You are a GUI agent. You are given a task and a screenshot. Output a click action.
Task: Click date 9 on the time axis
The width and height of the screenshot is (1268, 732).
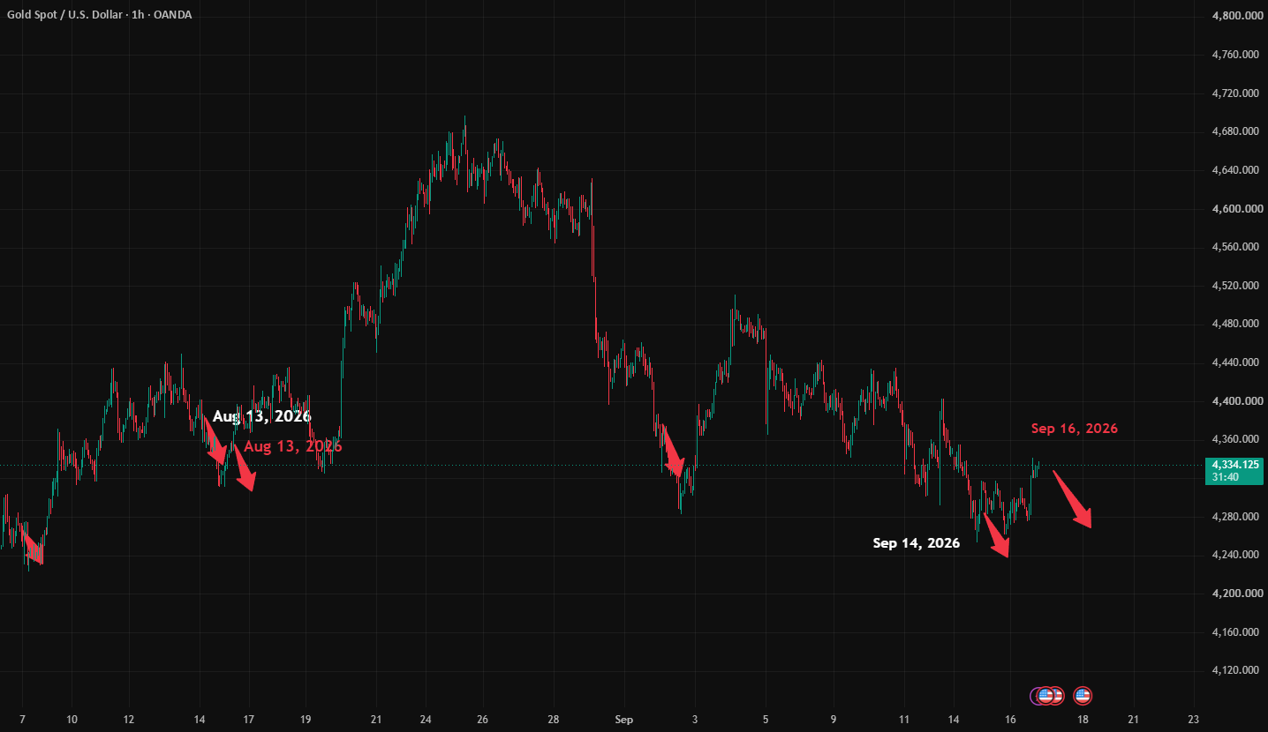pos(834,719)
